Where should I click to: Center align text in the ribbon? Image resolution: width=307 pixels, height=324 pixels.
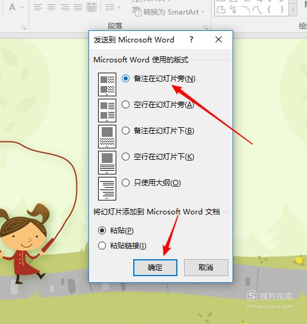click(x=51, y=7)
